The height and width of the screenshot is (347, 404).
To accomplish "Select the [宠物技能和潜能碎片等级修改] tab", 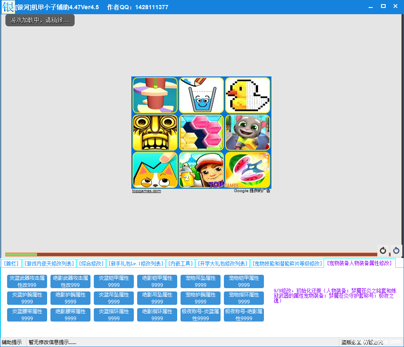I will pos(287,263).
